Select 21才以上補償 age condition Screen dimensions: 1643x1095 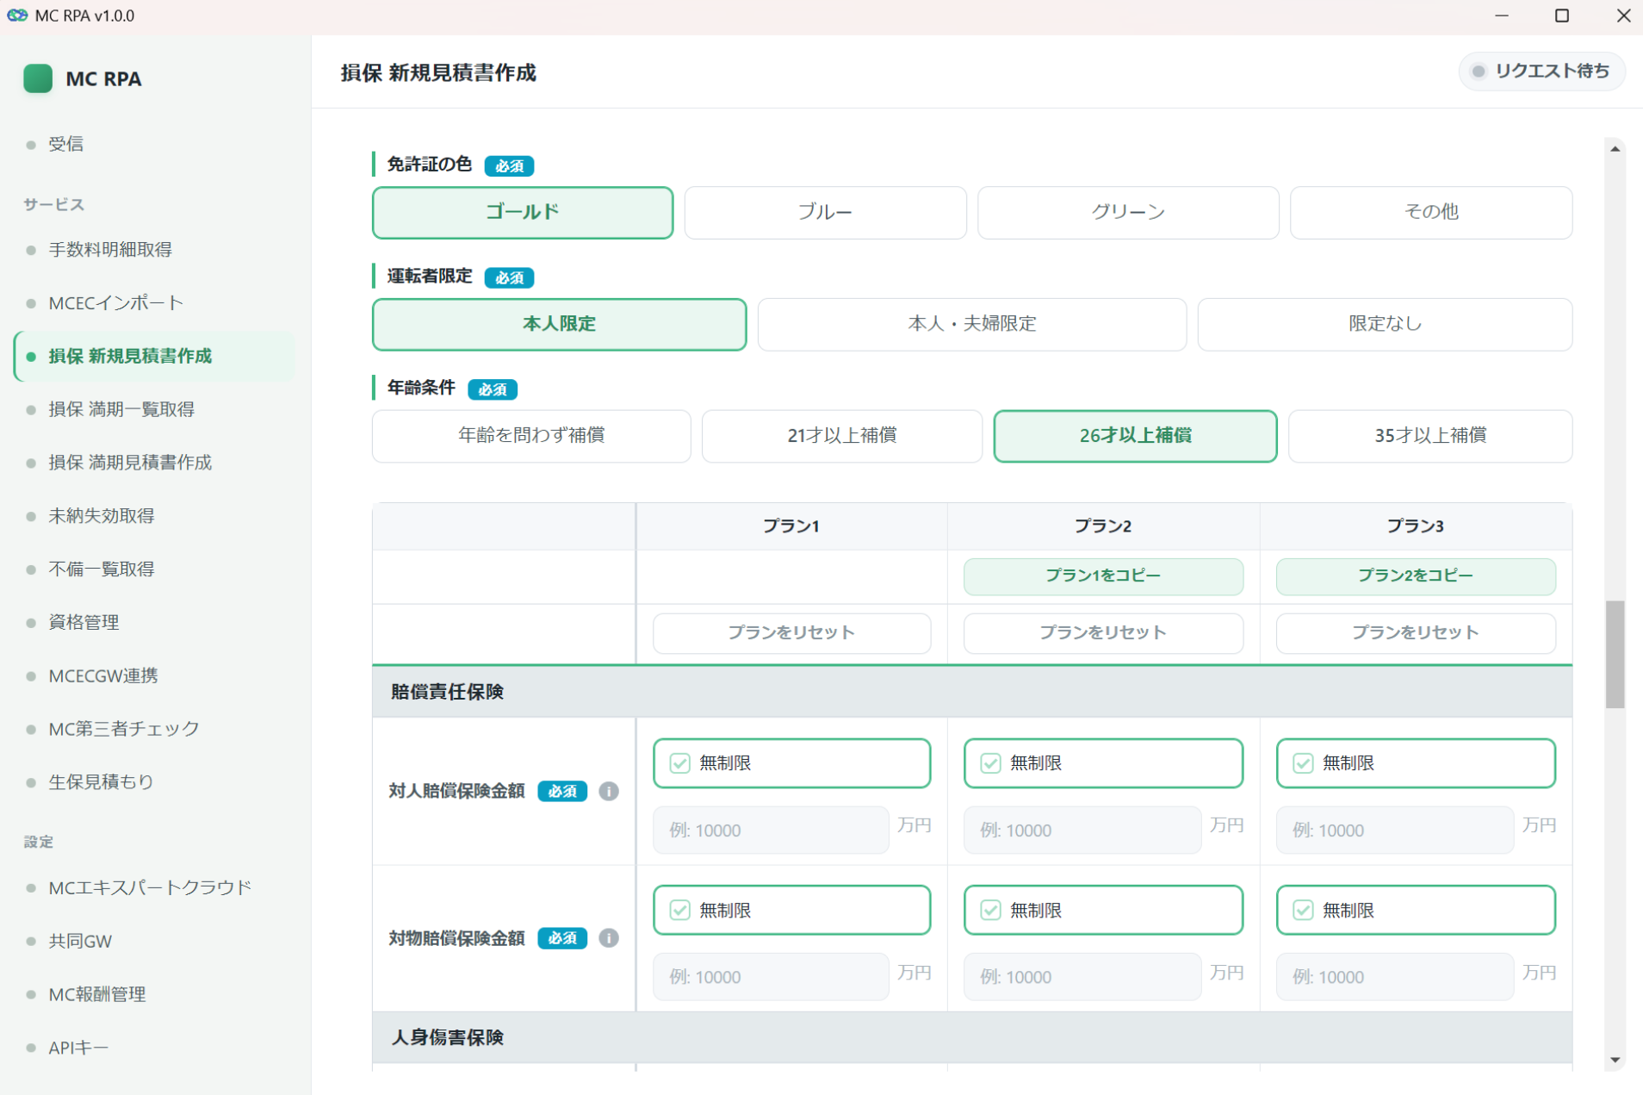[842, 436]
